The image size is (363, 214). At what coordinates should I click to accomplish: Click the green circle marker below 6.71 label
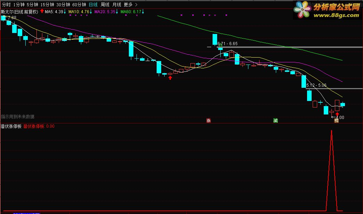220,46
